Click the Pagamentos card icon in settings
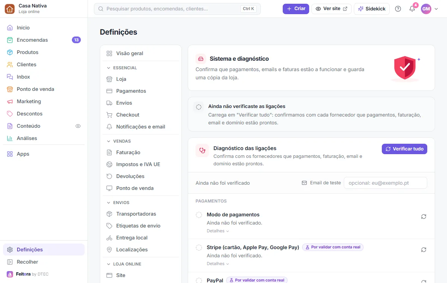The image size is (447, 283). point(109,91)
